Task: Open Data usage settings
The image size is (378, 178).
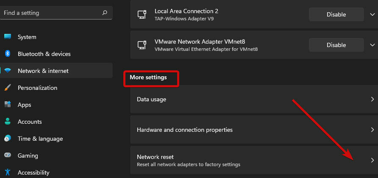Action: click(254, 99)
